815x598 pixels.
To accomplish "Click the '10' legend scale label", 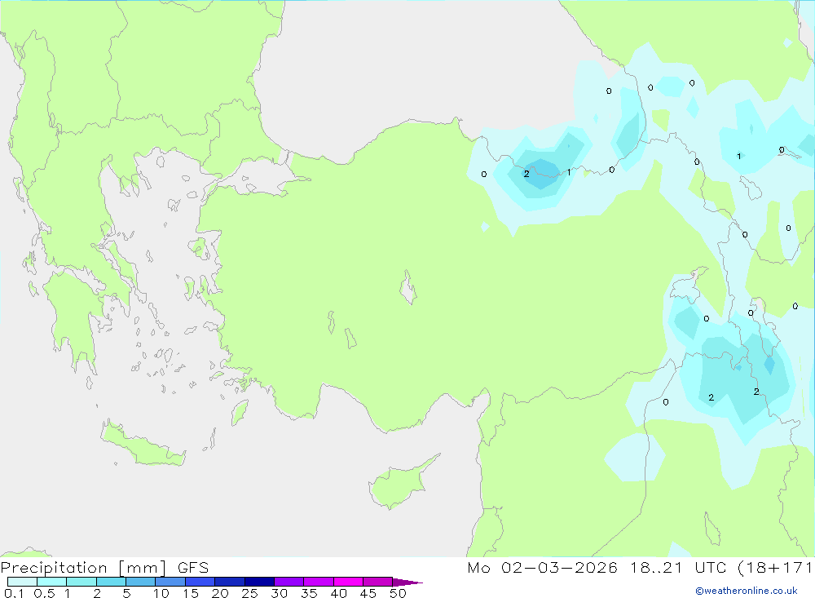I will 161,593.
